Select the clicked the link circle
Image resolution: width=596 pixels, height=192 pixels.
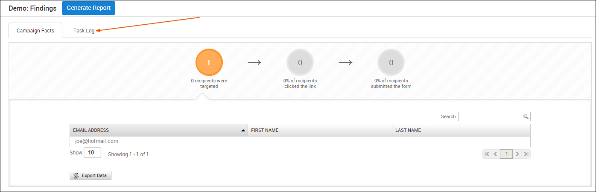(300, 62)
